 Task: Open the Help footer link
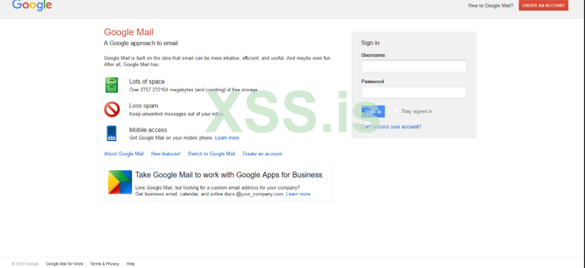pyautogui.click(x=131, y=264)
